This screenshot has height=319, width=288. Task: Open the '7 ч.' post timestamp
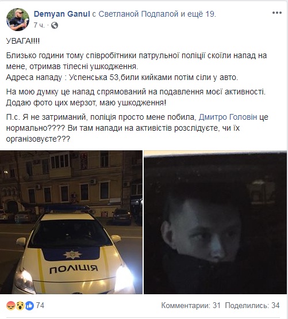[x=39, y=25]
